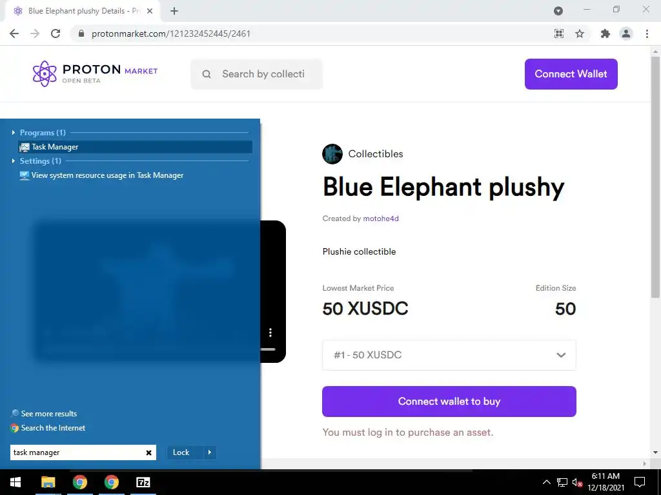Viewport: 661px width, 495px height.
Task: Click the search magnifier icon in Proton search box
Action: click(207, 74)
